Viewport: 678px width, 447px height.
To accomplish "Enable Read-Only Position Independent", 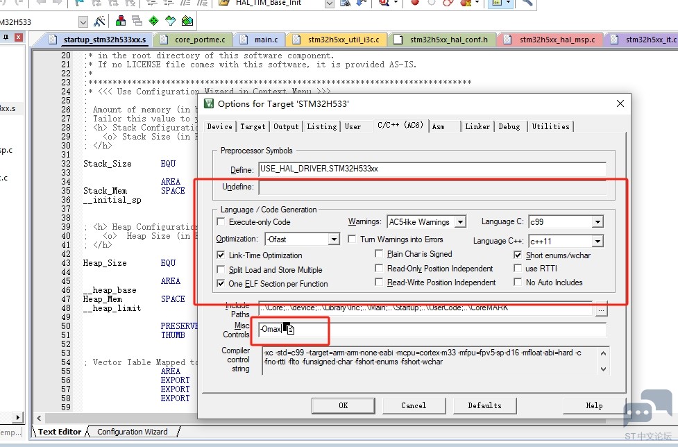I will (379, 269).
